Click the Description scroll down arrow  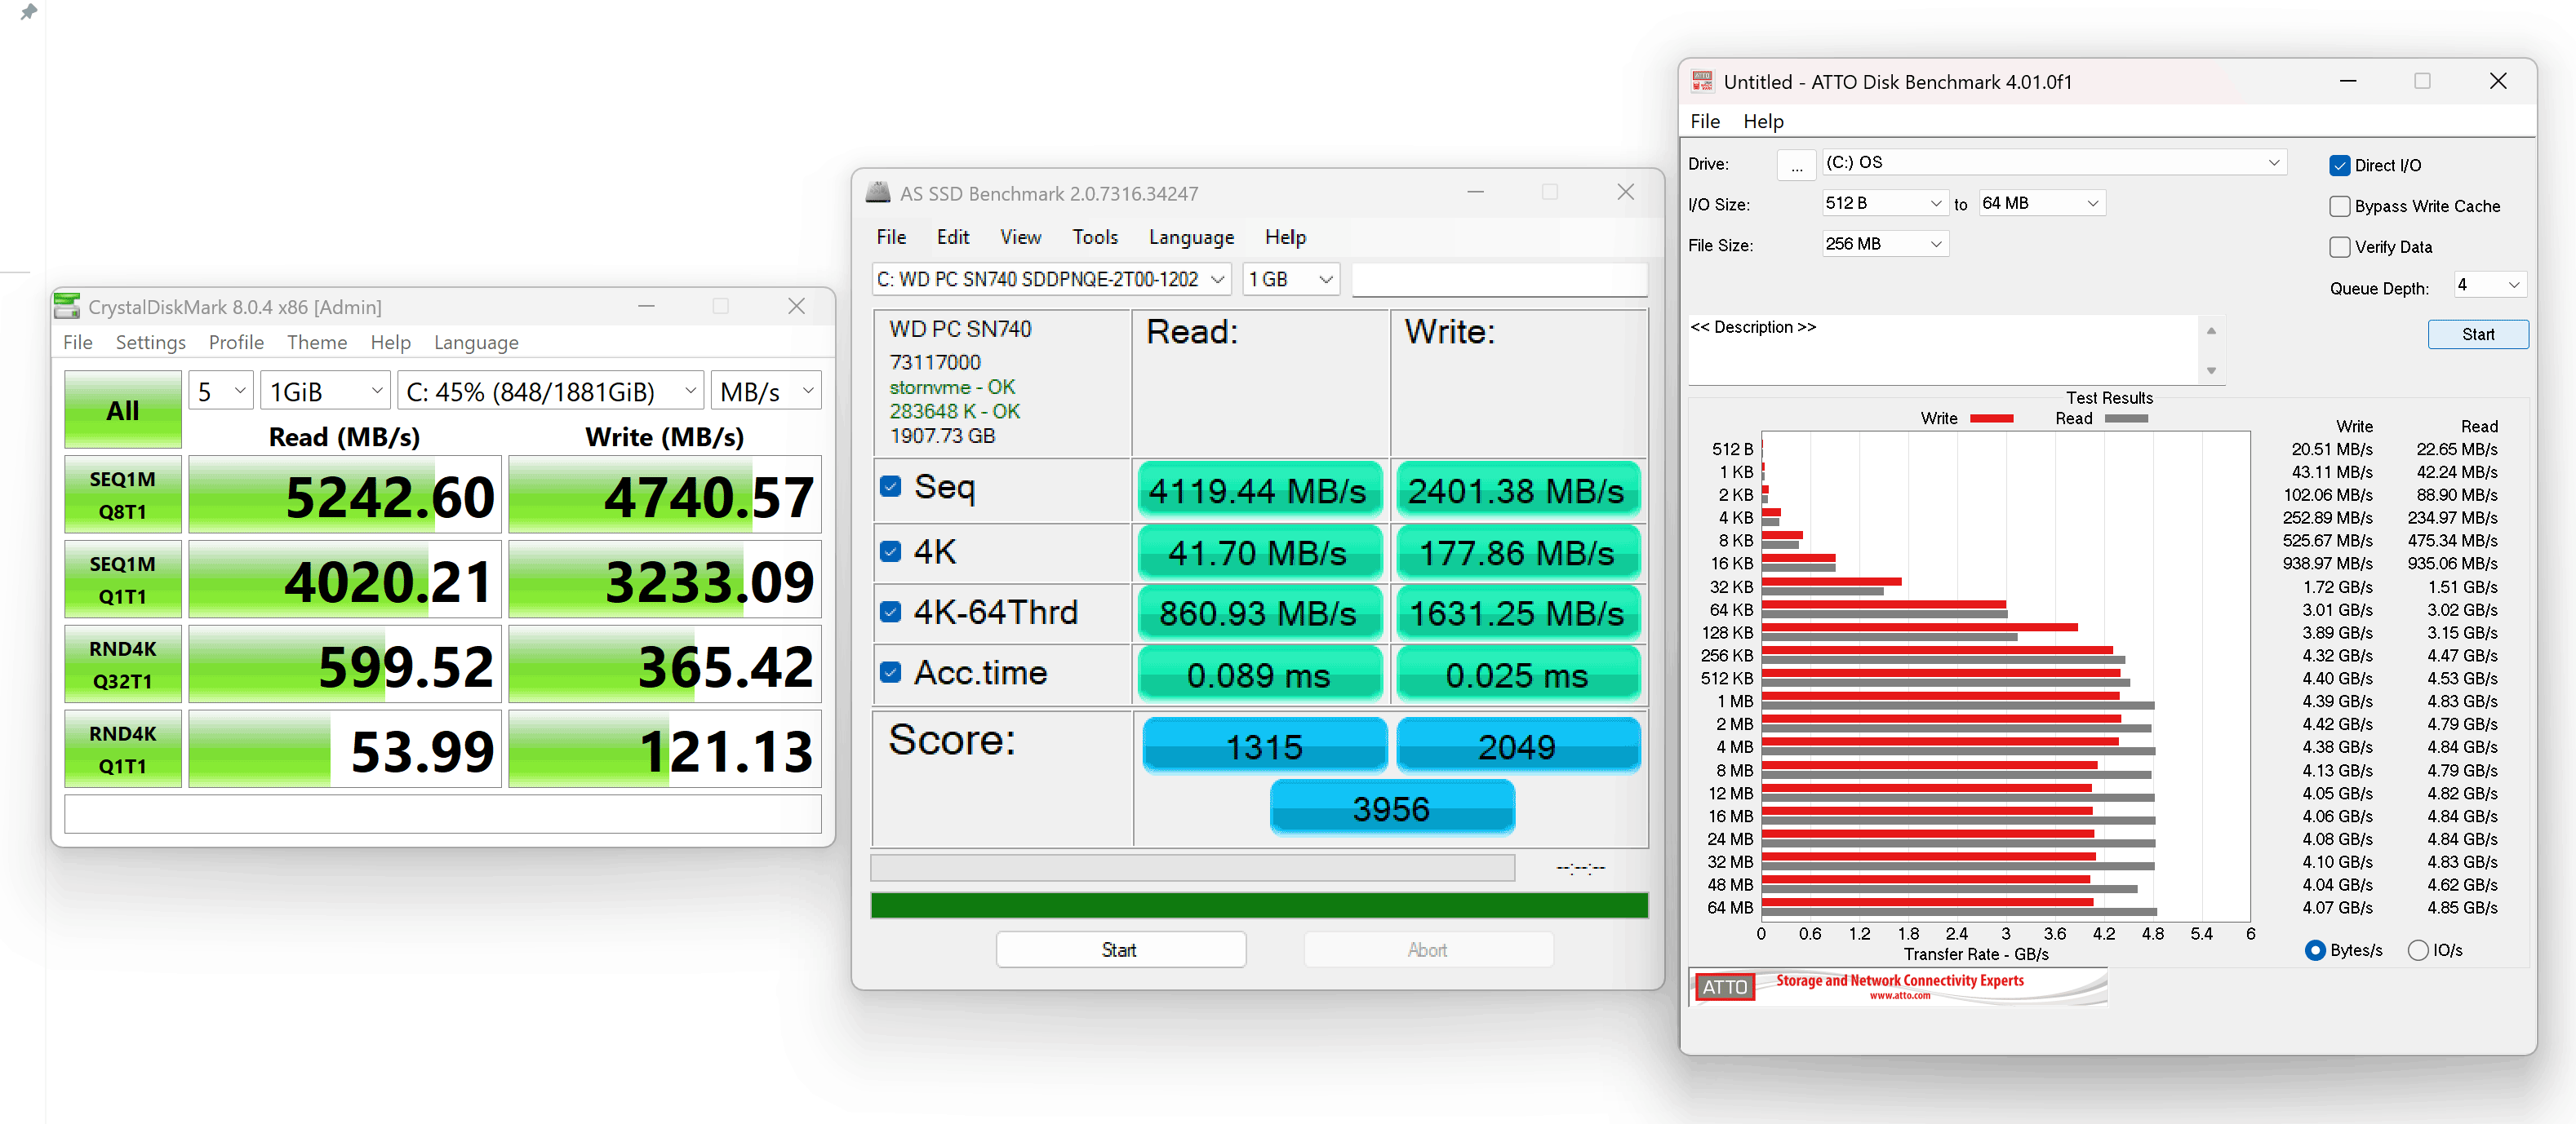tap(2211, 370)
